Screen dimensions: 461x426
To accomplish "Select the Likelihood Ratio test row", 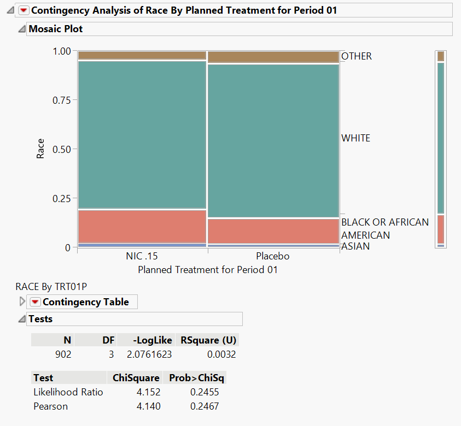I will [x=68, y=392].
